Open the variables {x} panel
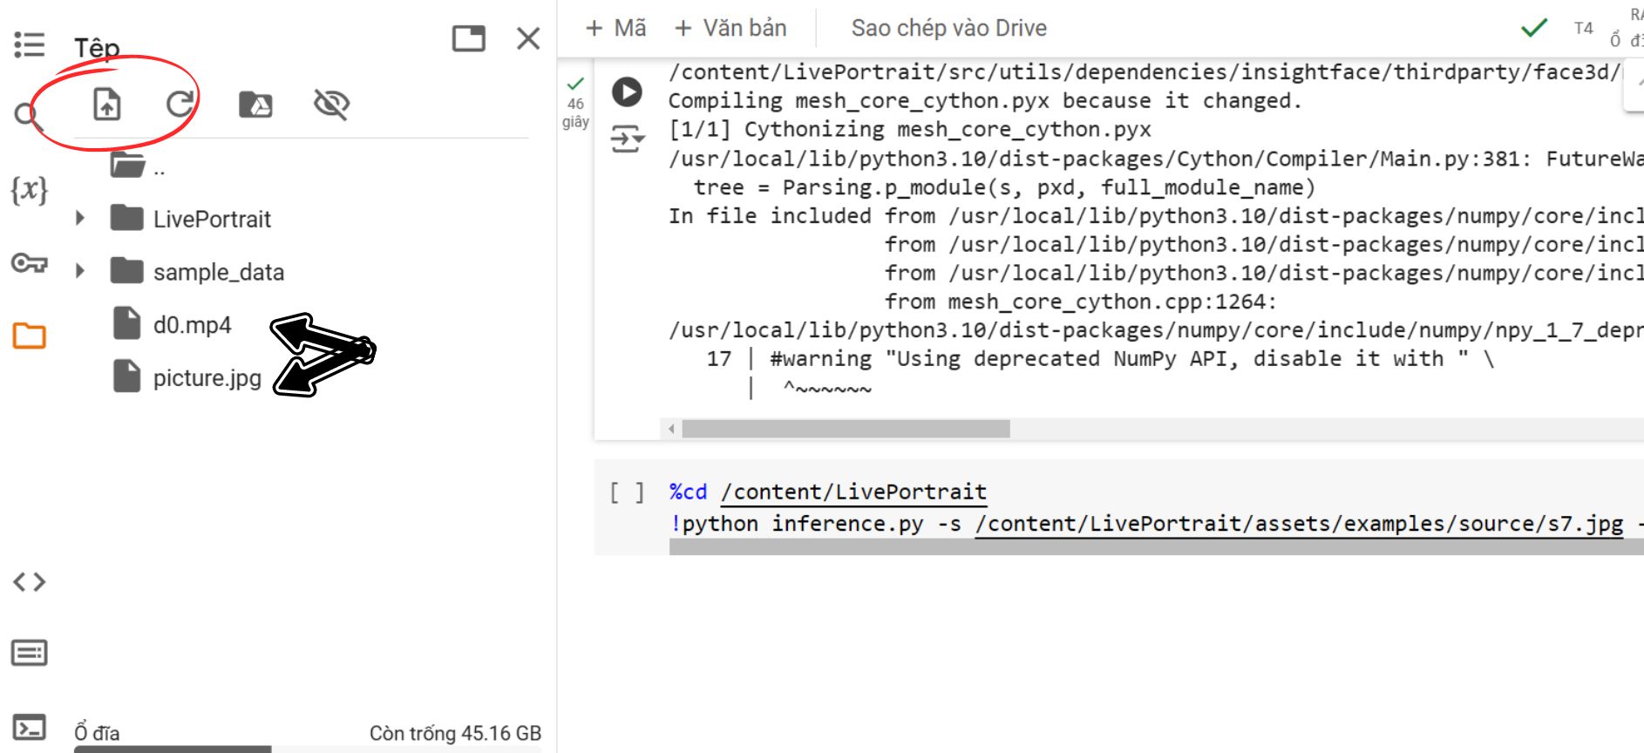1644x753 pixels. [x=29, y=189]
